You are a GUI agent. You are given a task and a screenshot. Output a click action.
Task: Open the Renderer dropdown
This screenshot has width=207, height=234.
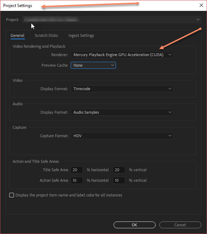pyautogui.click(x=122, y=55)
